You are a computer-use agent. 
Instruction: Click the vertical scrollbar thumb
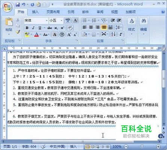click(x=164, y=79)
